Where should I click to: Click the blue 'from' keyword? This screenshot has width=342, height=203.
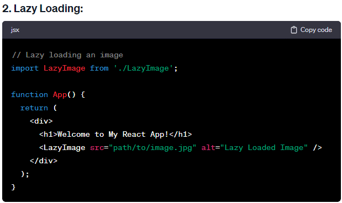99,68
